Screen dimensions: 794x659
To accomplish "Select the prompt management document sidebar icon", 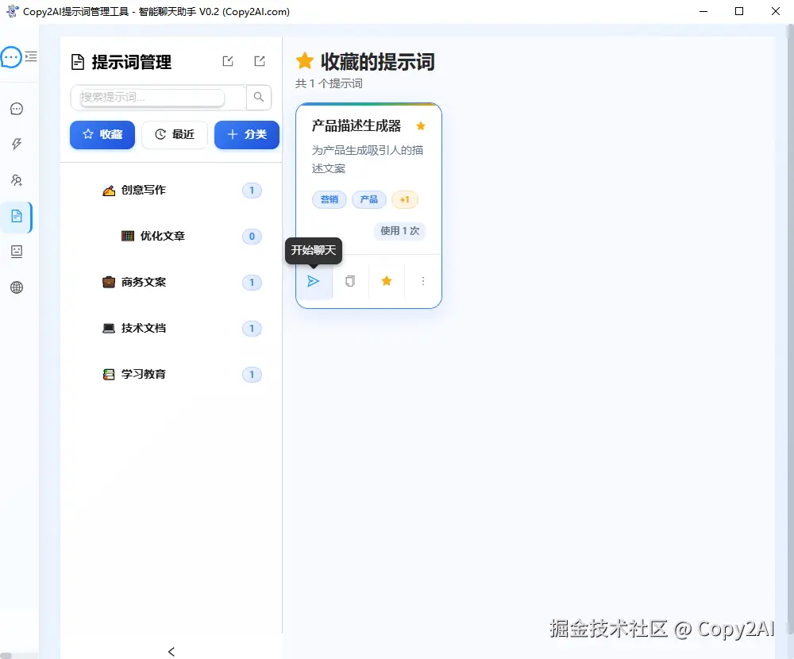I will pos(17,216).
